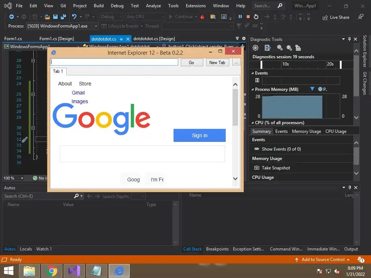
Task: Click the New Tab button
Action: 217,62
